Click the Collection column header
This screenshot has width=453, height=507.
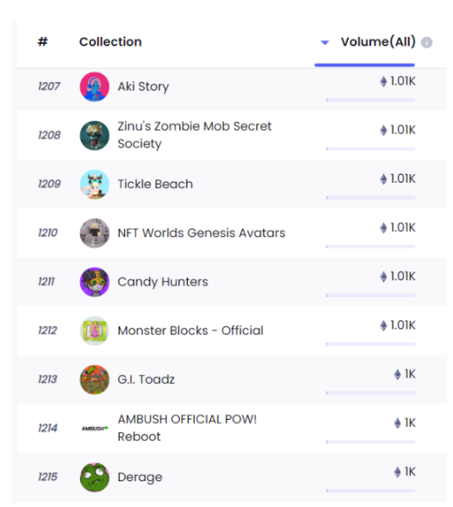(110, 41)
